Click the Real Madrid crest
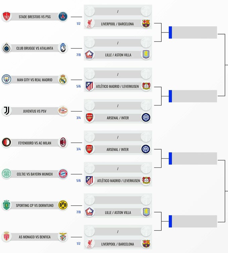 pyautogui.click(x=63, y=80)
